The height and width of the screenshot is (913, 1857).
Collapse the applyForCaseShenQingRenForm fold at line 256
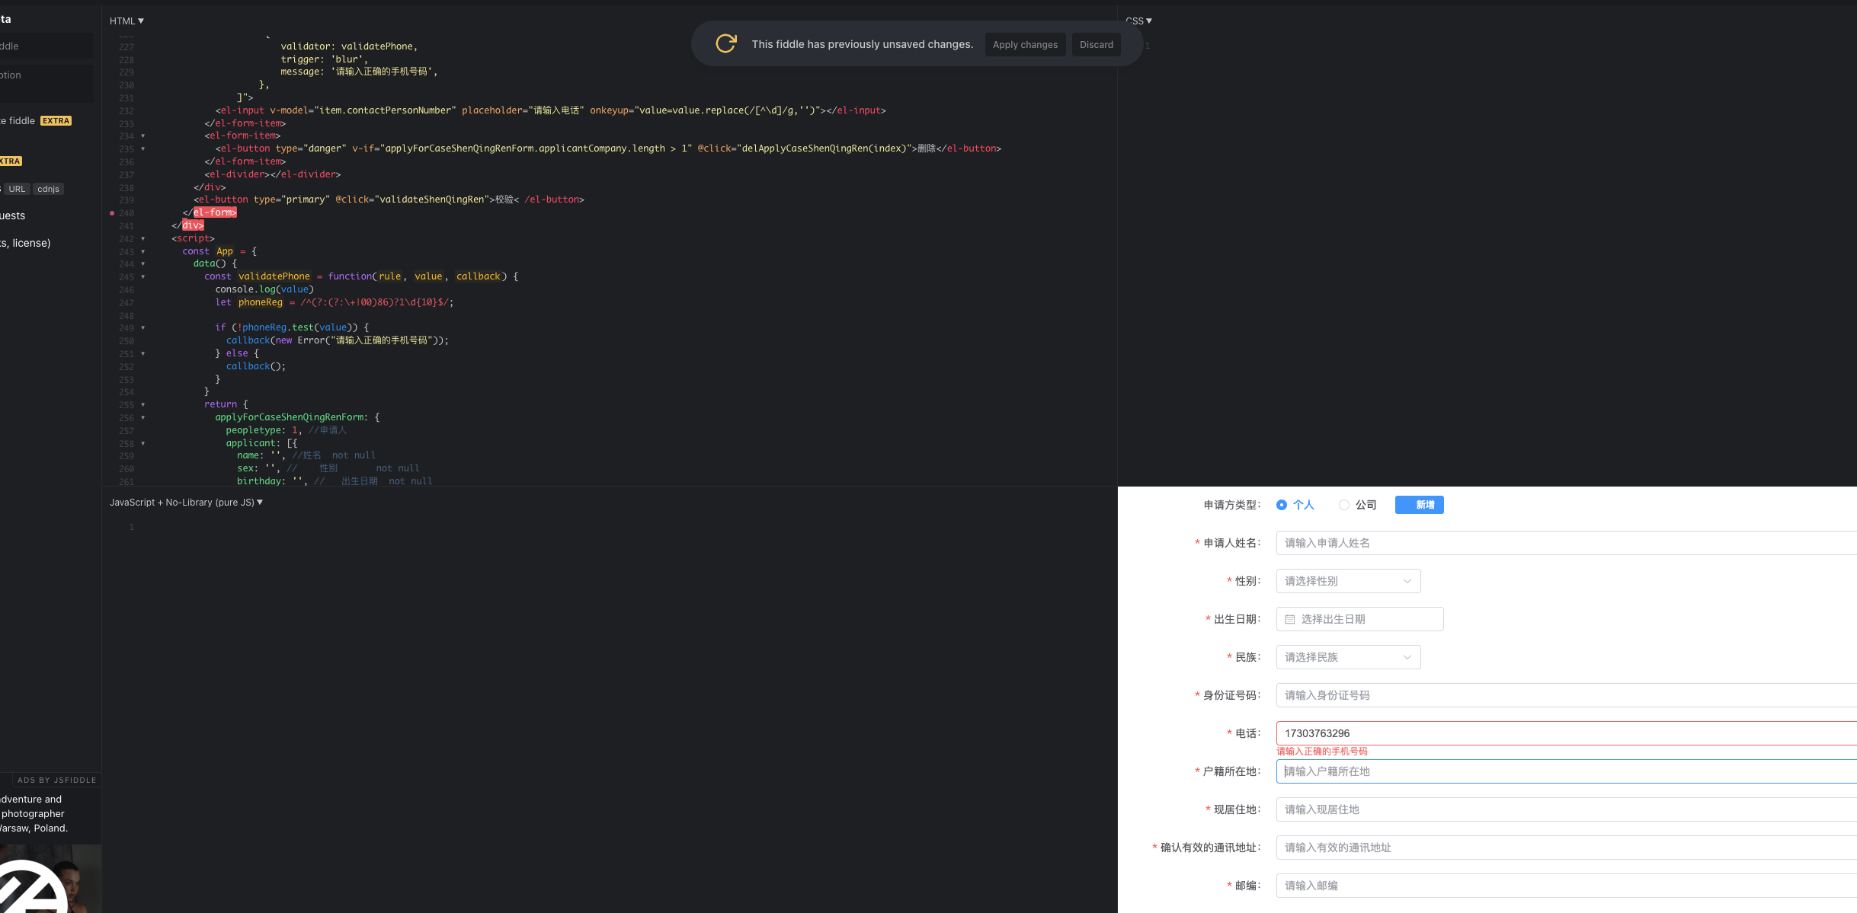(x=142, y=418)
